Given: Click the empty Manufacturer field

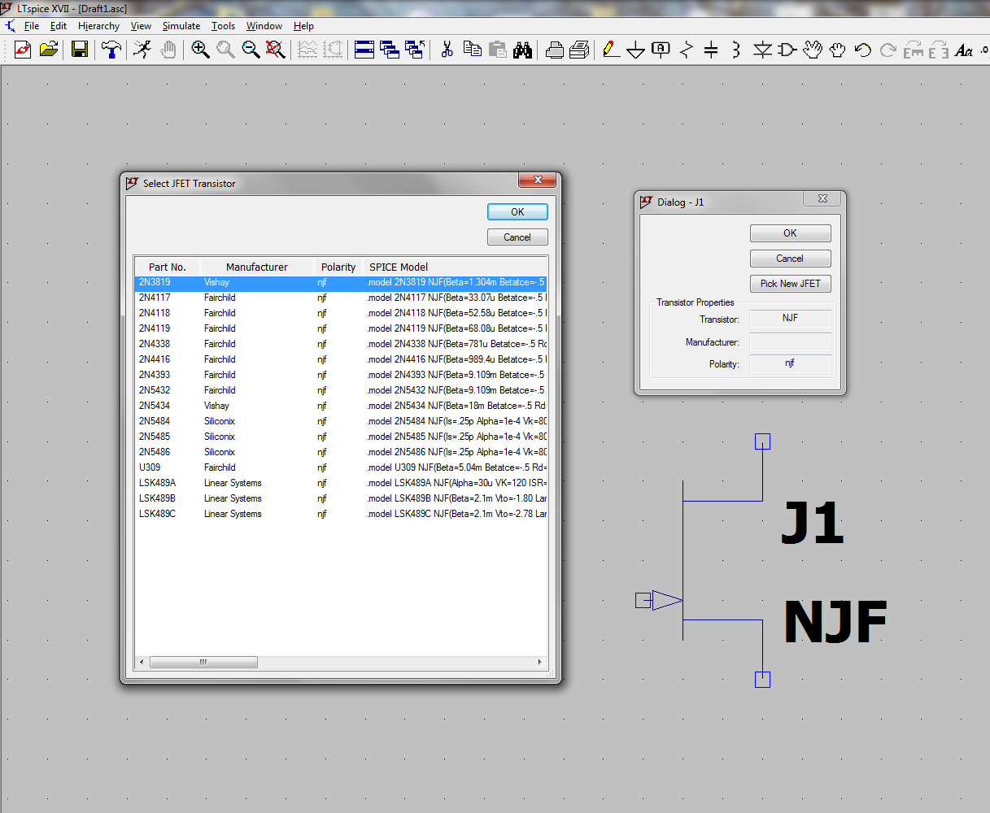Looking at the screenshot, I should (x=790, y=341).
